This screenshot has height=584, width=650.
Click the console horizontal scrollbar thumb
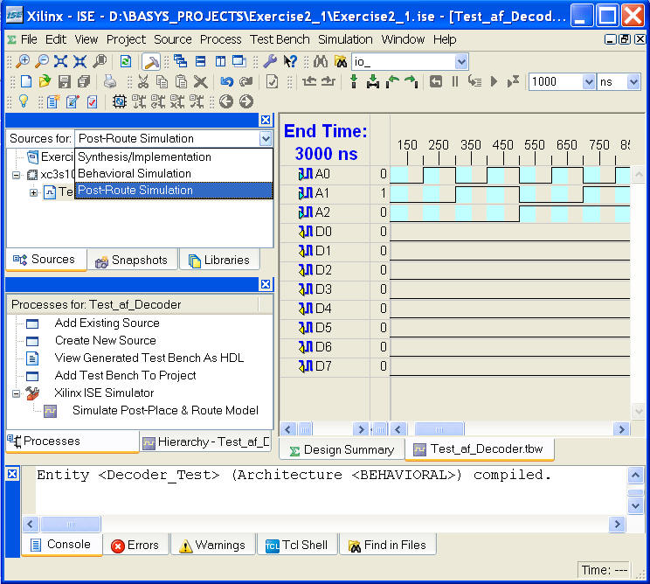coord(71,525)
